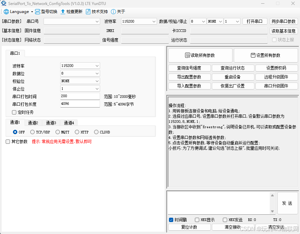Click the 设置所有参数 save icon
This screenshot has height=234, width=300.
(253, 55)
